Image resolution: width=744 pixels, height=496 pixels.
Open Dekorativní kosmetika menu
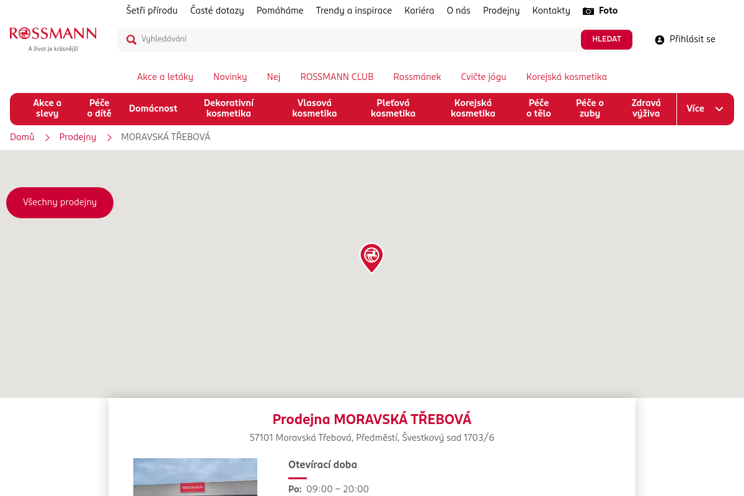pos(229,108)
